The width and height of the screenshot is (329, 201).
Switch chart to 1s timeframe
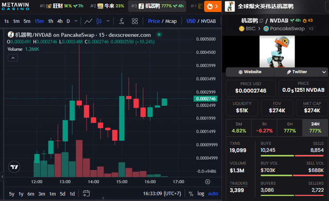coord(6,21)
